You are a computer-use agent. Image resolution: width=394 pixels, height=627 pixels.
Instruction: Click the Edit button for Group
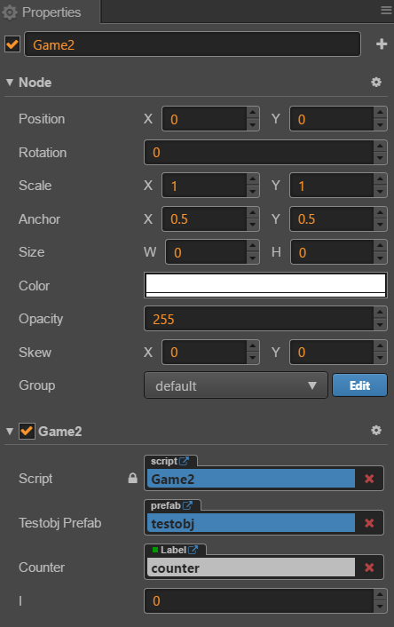[x=359, y=385]
